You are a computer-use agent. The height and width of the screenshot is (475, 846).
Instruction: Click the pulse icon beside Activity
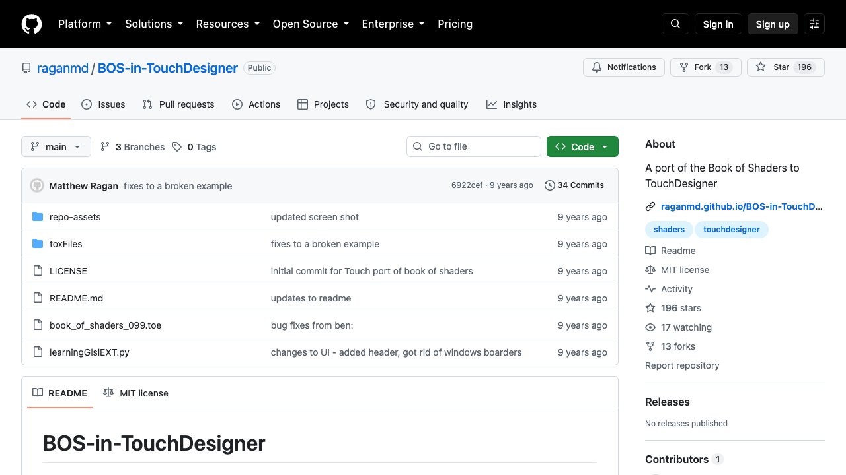pos(650,289)
